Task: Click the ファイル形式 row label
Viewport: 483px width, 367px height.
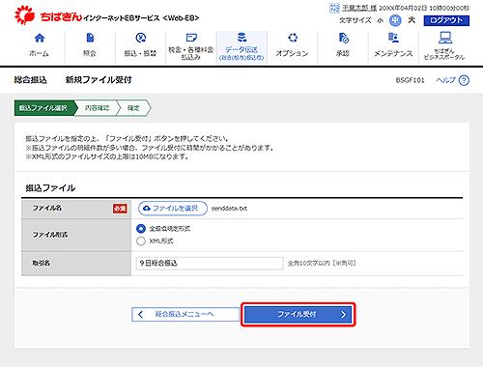Action: click(x=50, y=235)
